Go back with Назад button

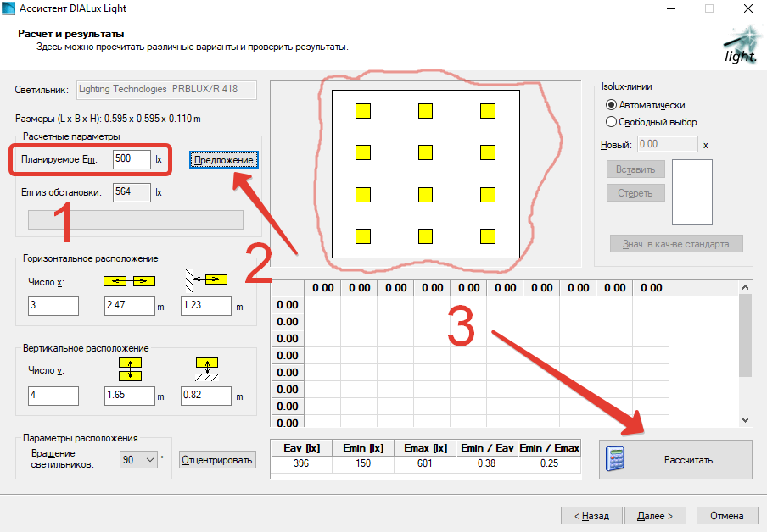pos(591,515)
